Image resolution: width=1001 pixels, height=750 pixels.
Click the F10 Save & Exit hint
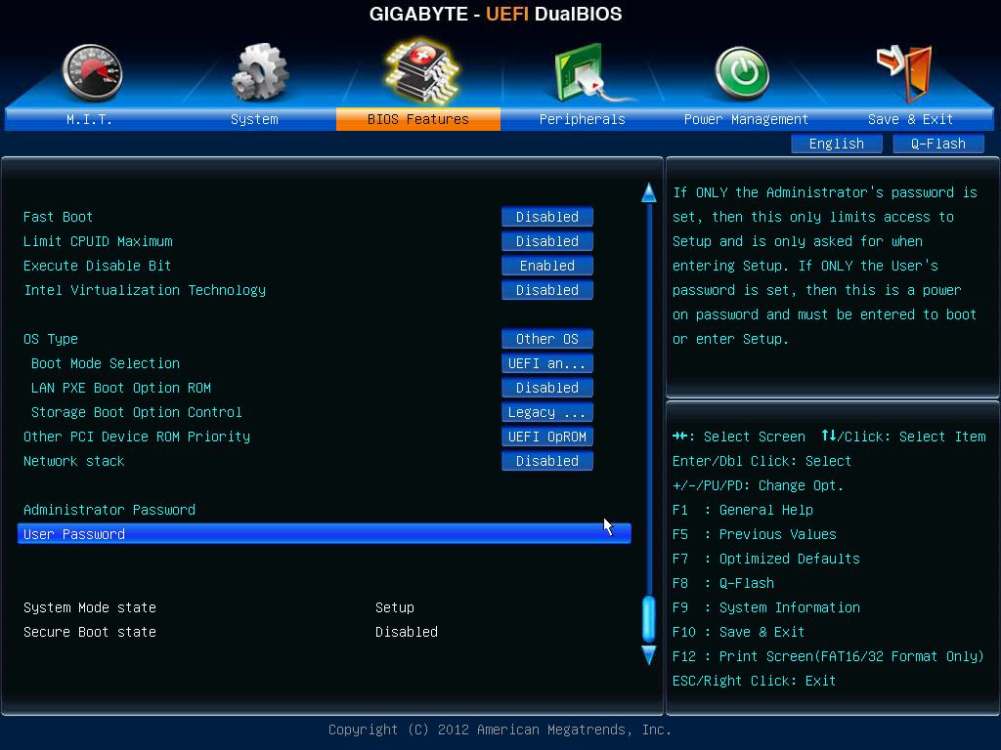[x=739, y=632]
